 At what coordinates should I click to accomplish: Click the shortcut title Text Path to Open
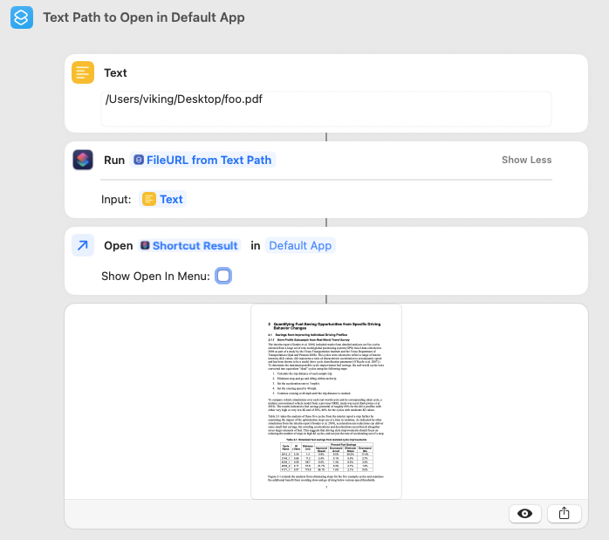point(144,17)
